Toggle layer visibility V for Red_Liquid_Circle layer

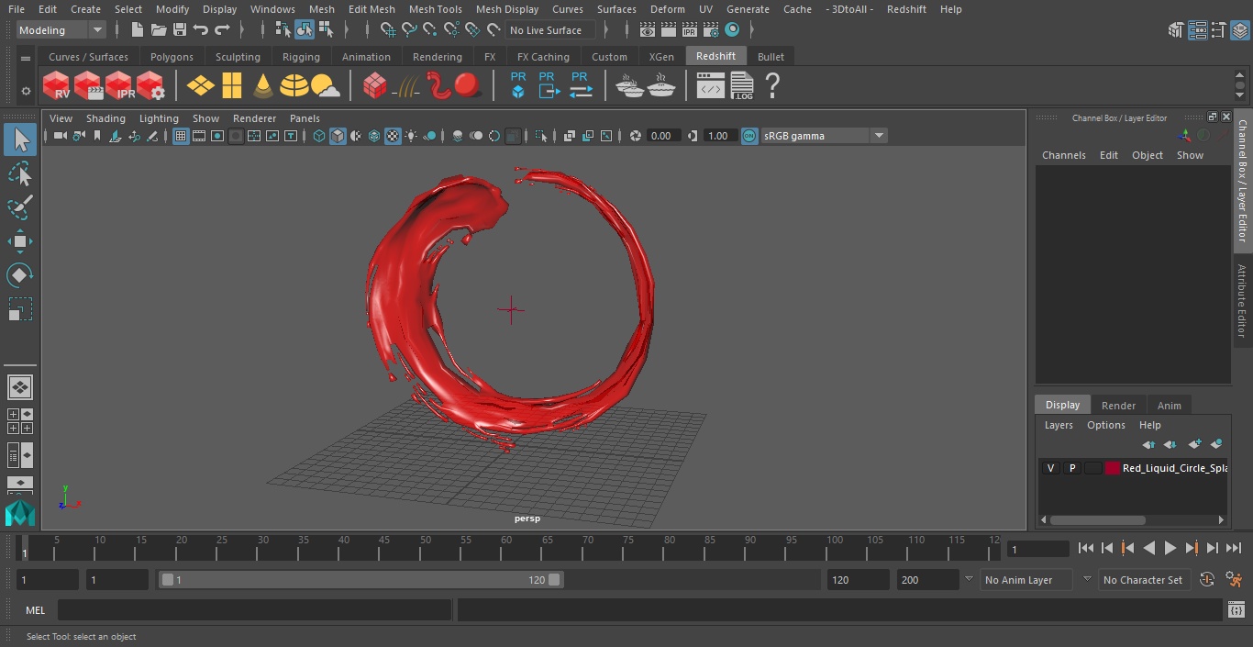(x=1050, y=468)
